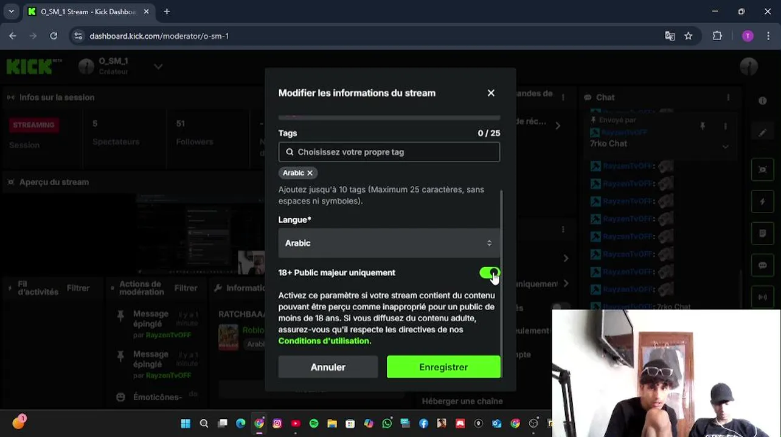The image size is (781, 437).
Task: Click the Héberger une chaîne entry
Action: pyautogui.click(x=462, y=401)
